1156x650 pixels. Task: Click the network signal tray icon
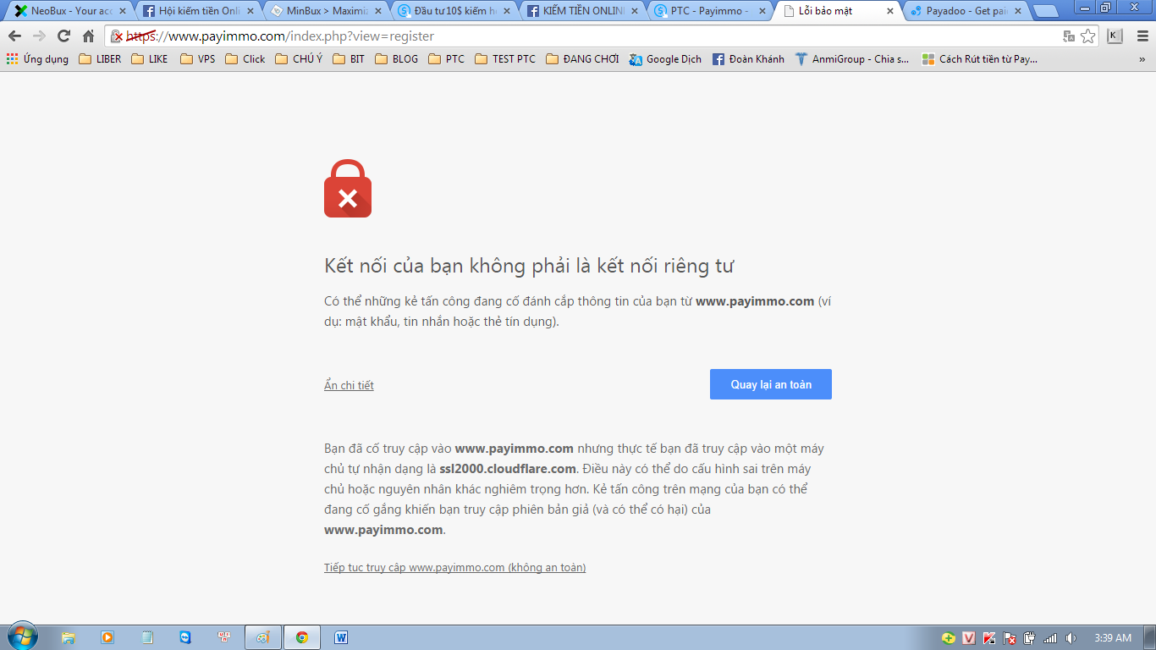[1050, 638]
